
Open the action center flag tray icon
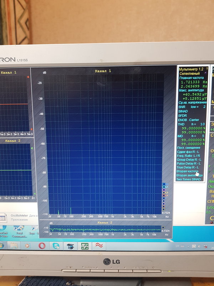point(194,246)
